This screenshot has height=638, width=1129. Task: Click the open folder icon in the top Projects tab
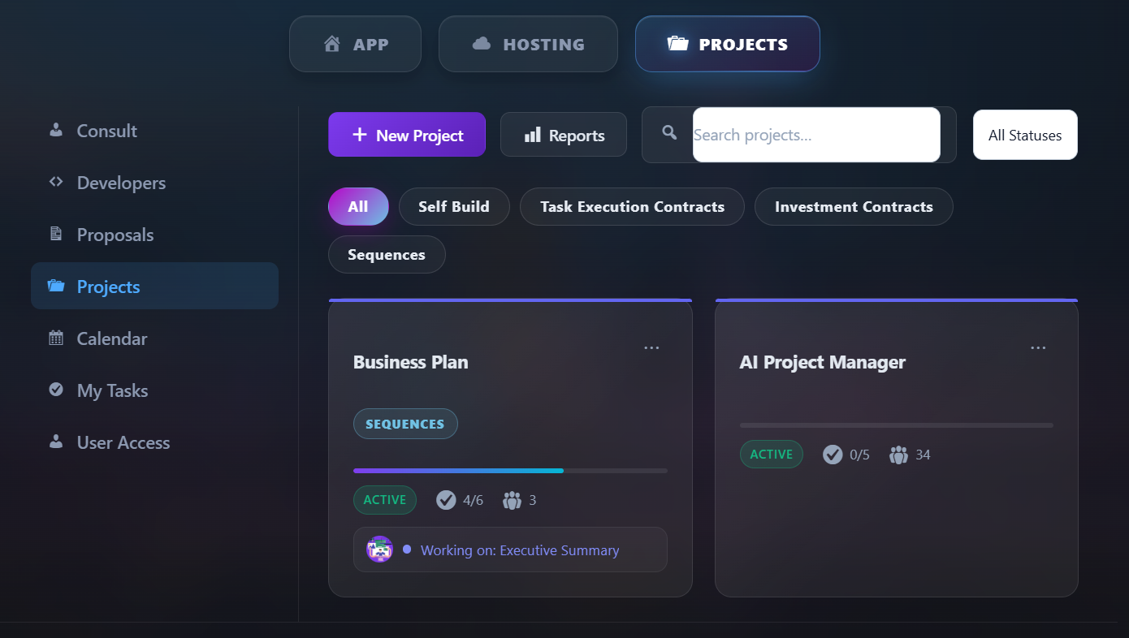(677, 44)
